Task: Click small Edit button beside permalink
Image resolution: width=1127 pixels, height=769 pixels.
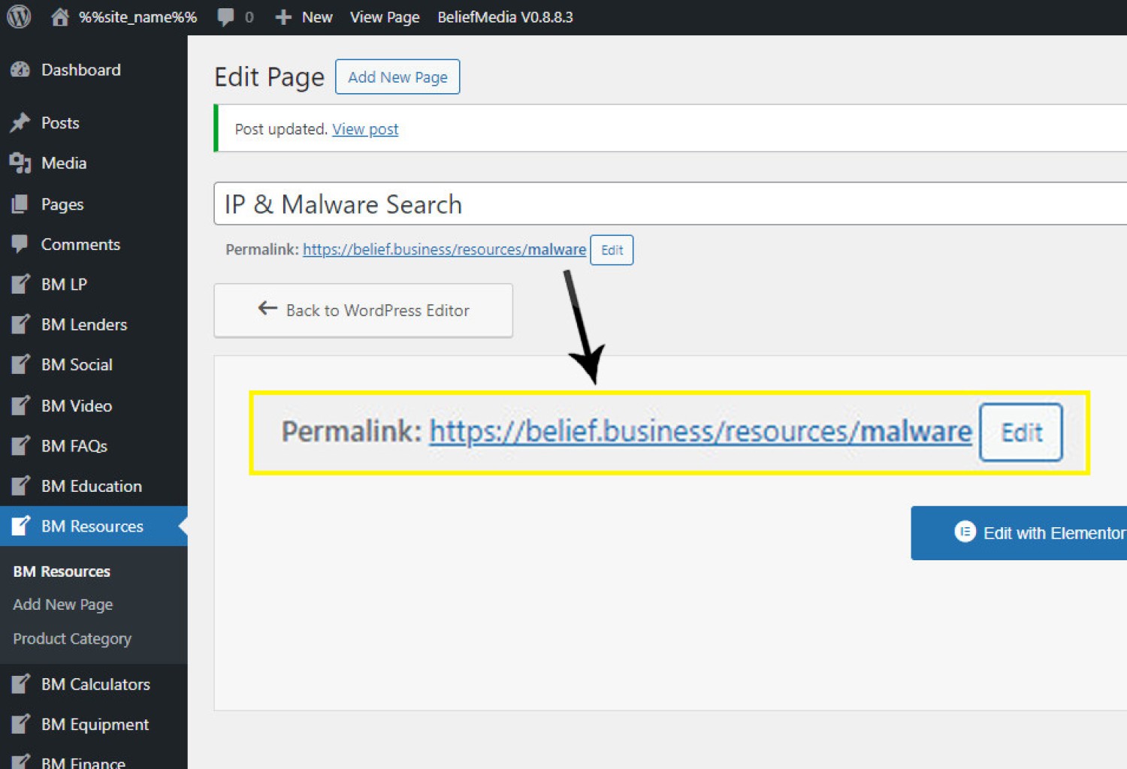Action: tap(612, 250)
